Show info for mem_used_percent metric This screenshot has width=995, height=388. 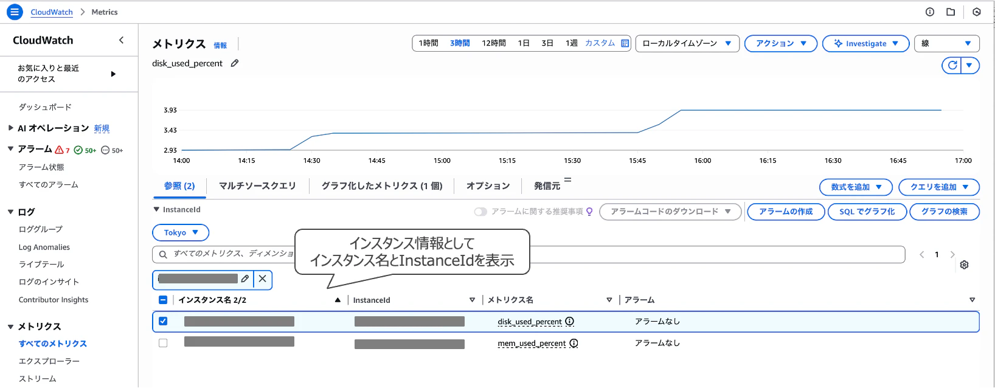coord(574,343)
